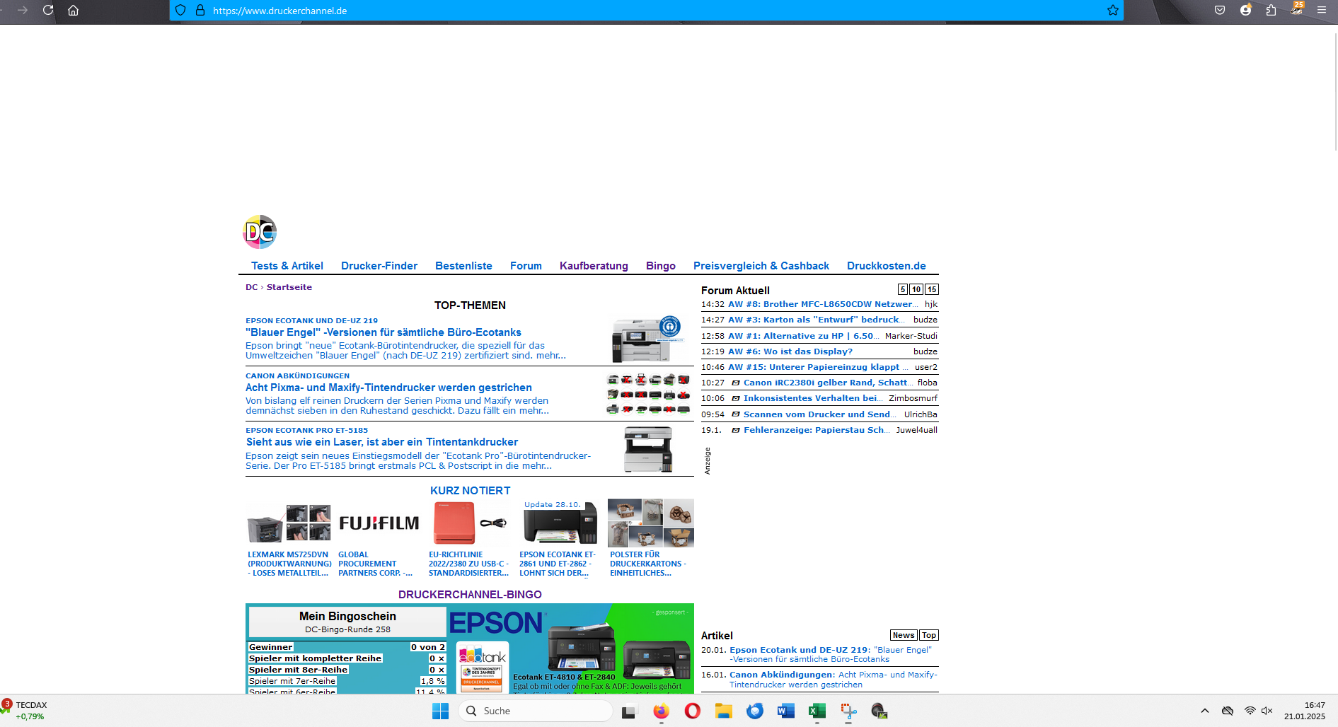
Task: Switch Artikel list to News
Action: click(x=904, y=635)
